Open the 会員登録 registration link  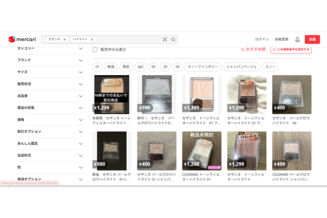coord(281,39)
